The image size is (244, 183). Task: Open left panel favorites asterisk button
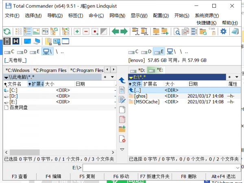coord(105,77)
